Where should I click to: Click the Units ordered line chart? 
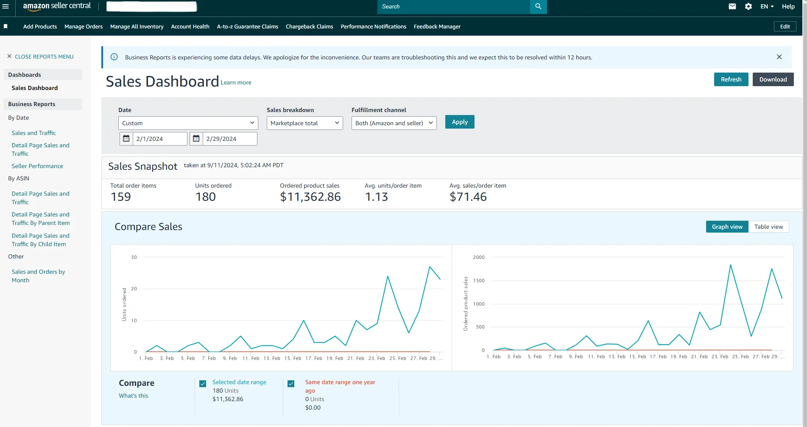(x=281, y=308)
